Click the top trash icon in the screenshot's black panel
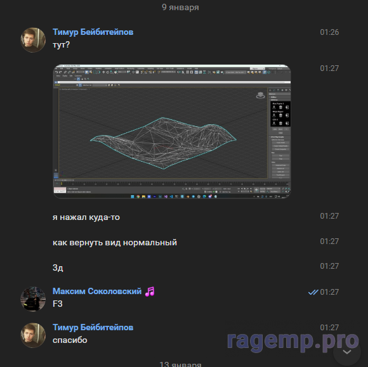This screenshot has height=367, width=368. point(280,107)
